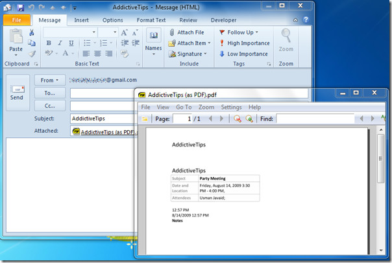Click the PDF viewer vertical scrollbar thumb
The height and width of the screenshot is (263, 392).
(381, 159)
